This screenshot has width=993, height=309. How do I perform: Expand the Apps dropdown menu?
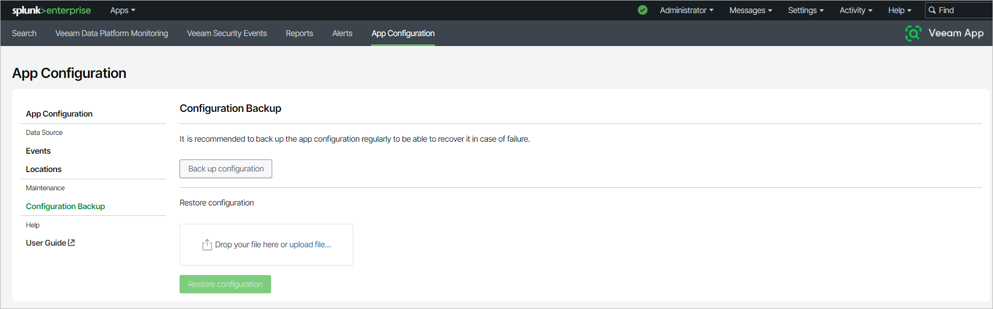click(122, 10)
